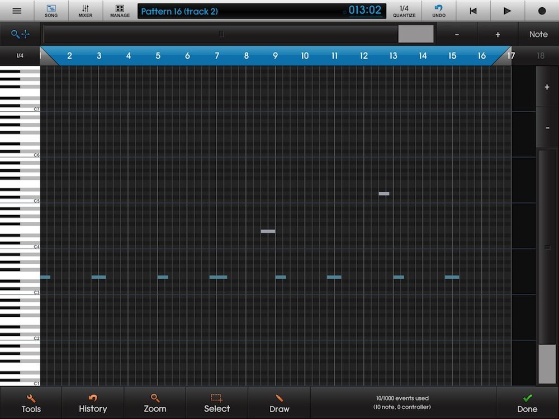Click the Pattern 16 (track 2) title display

tap(179, 11)
